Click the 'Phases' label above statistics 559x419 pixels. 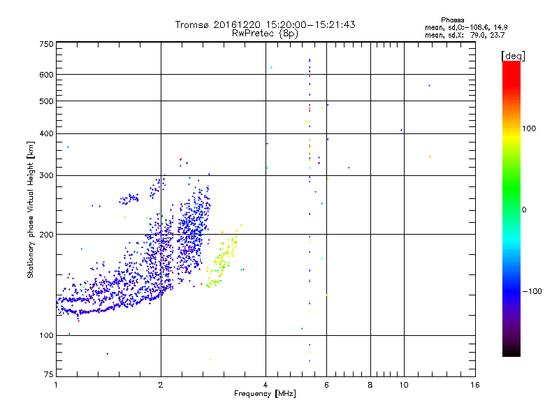point(452,20)
